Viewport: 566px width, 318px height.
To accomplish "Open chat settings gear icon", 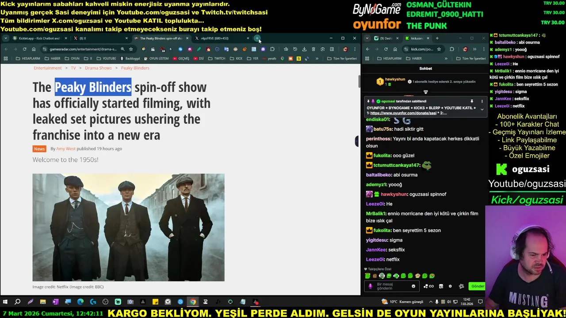I will 450,286.
